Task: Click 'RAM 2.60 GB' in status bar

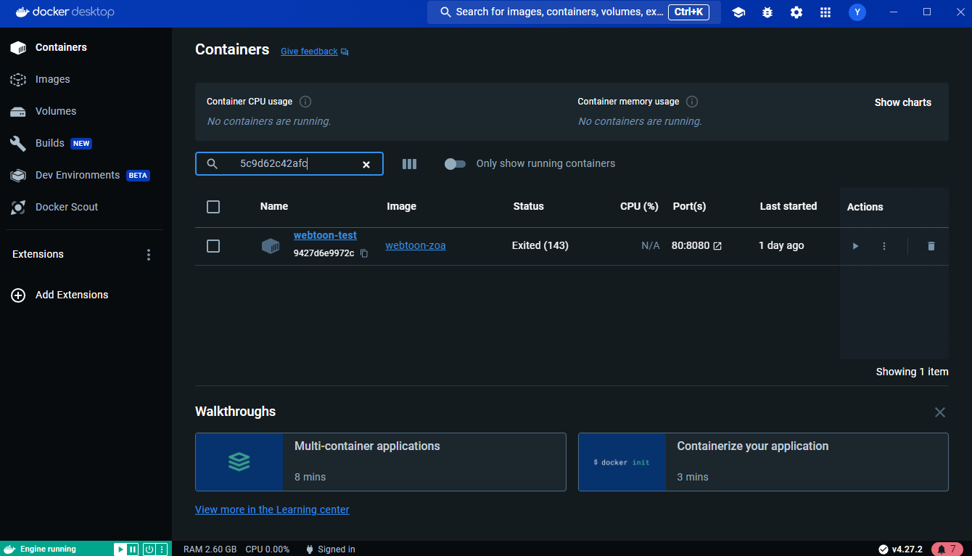Action: point(210,549)
